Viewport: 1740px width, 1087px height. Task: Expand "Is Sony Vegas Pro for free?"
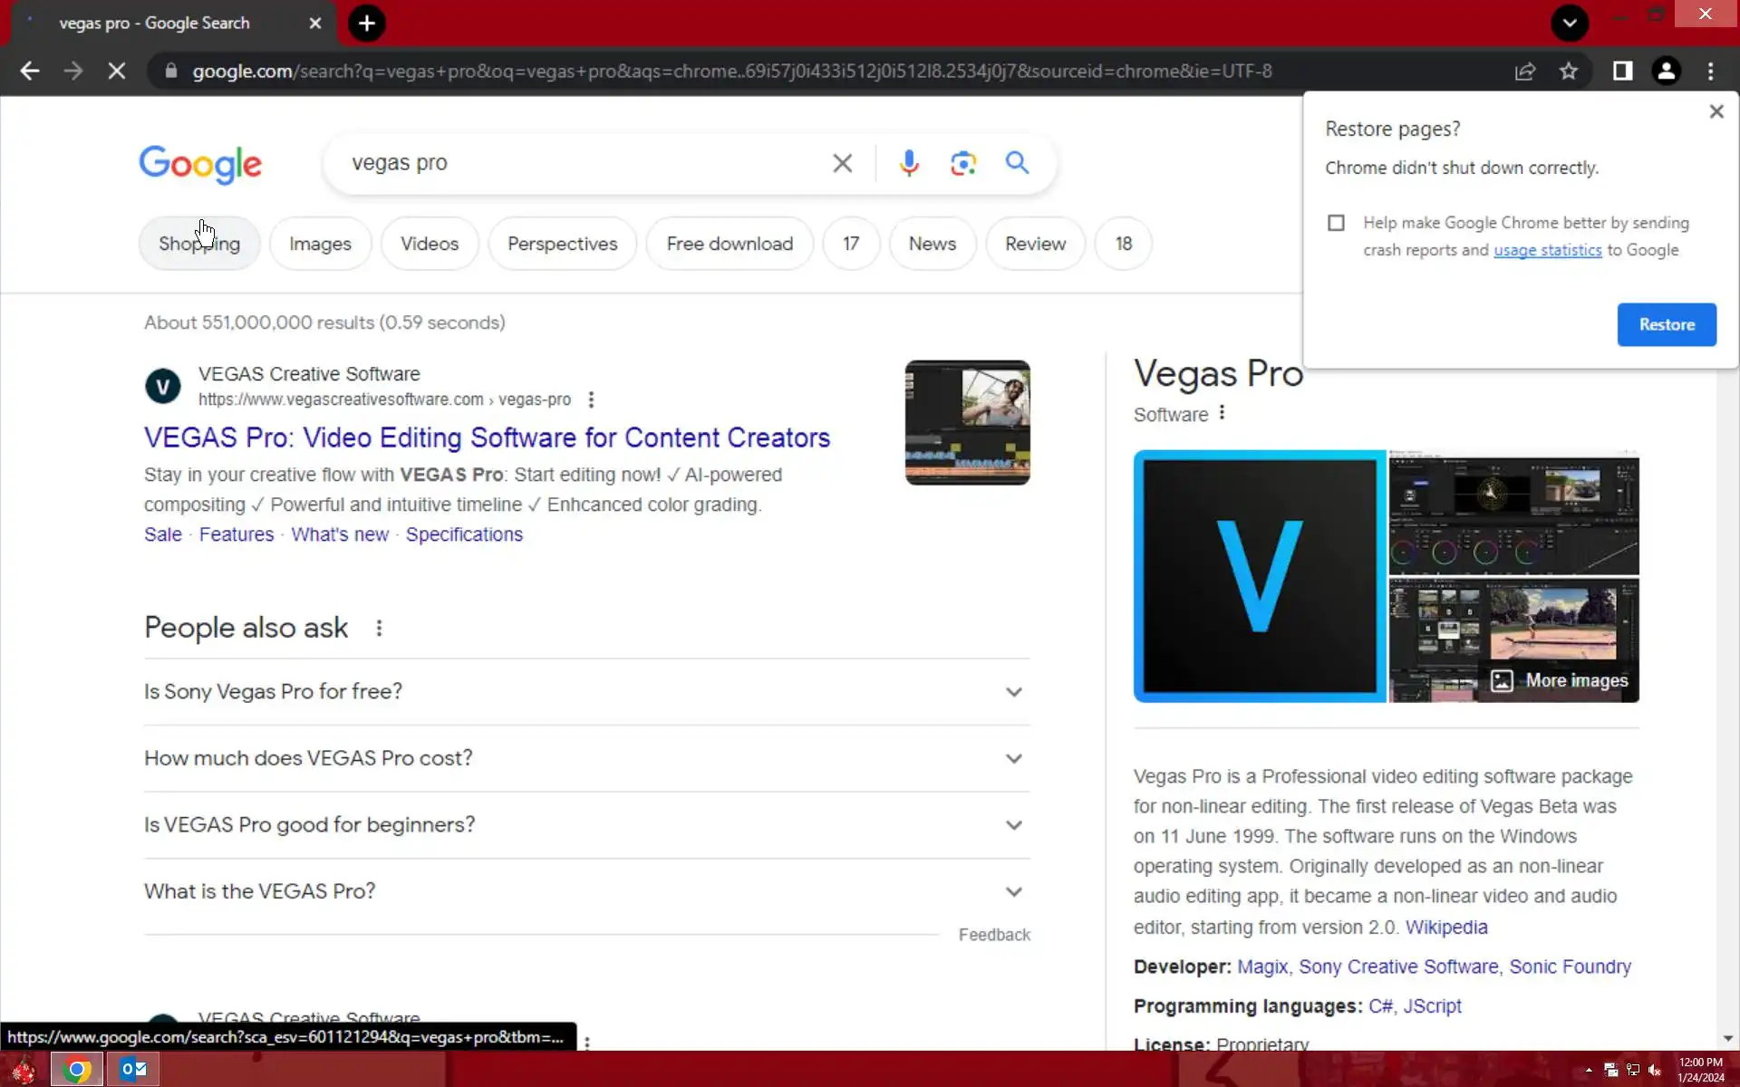click(x=1013, y=692)
